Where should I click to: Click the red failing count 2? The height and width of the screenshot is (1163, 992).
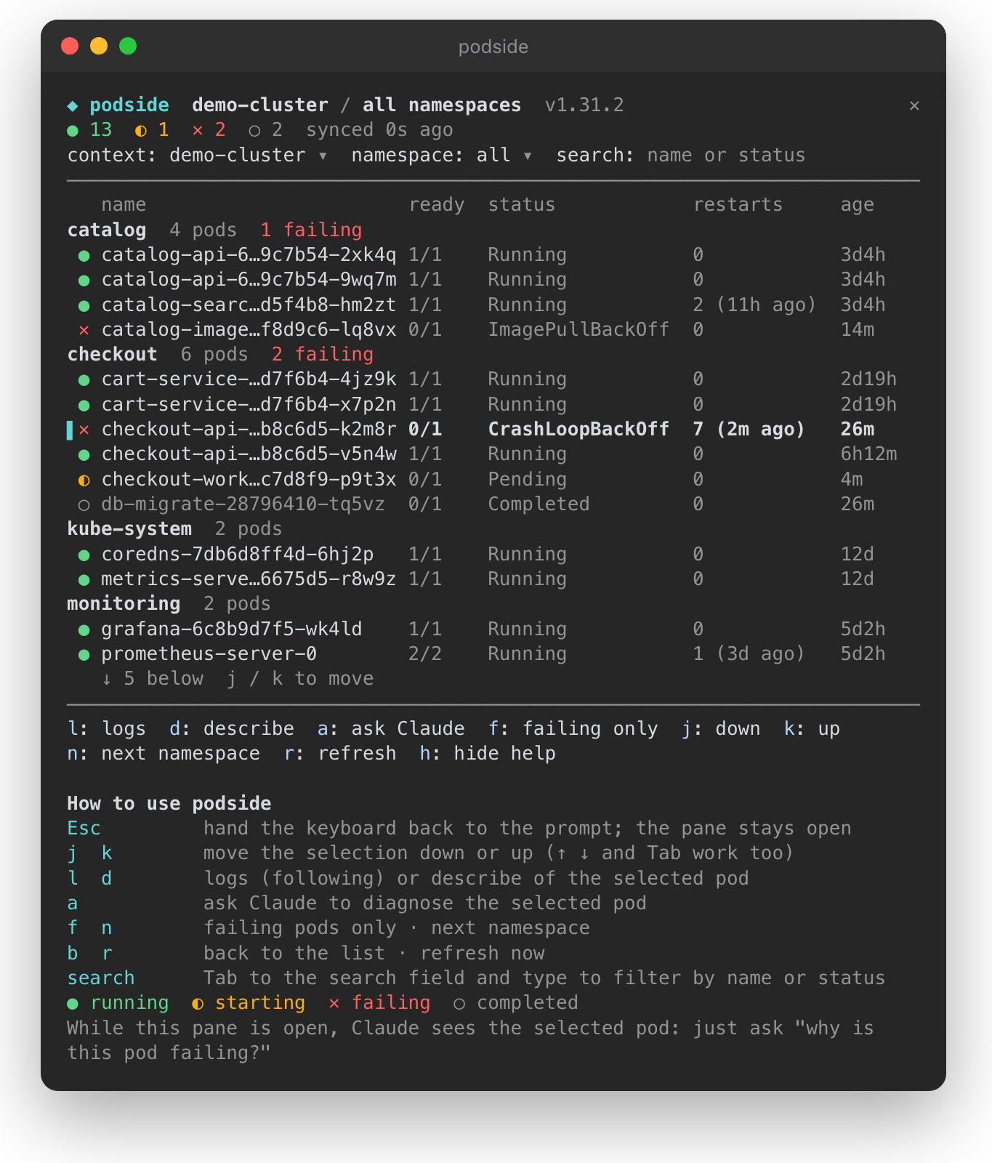pyautogui.click(x=209, y=130)
